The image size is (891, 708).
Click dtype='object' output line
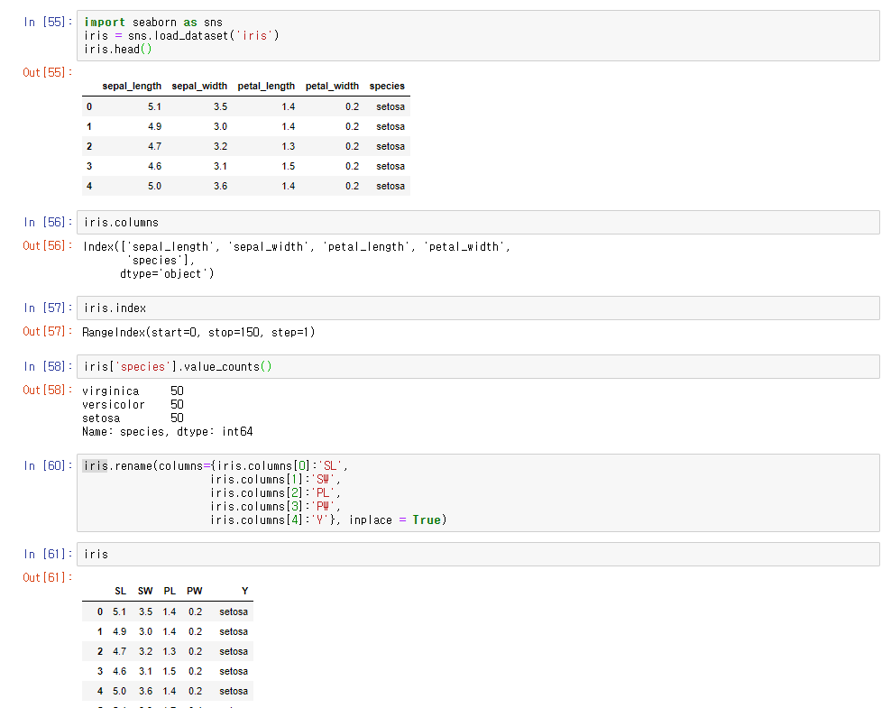coord(167,274)
